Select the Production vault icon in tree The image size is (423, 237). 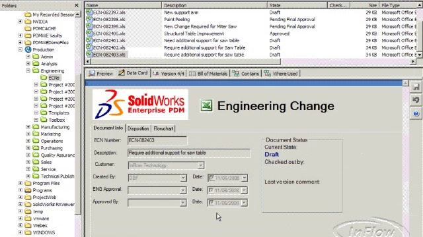click(x=28, y=49)
